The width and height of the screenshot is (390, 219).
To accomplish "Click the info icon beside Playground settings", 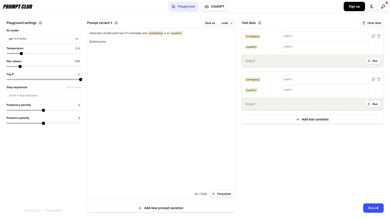I will tap(40, 23).
